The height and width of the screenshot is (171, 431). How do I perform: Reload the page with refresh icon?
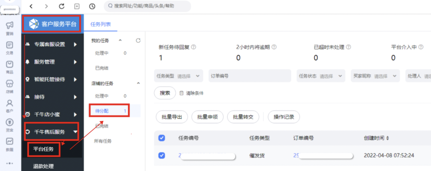(62, 6)
